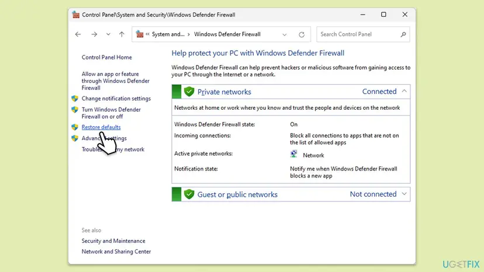The width and height of the screenshot is (484, 272).
Task: Click title bar firewall icon
Action: click(x=75, y=15)
